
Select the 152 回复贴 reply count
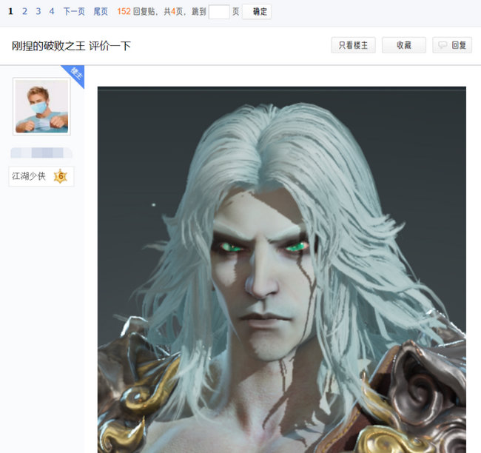135,12
